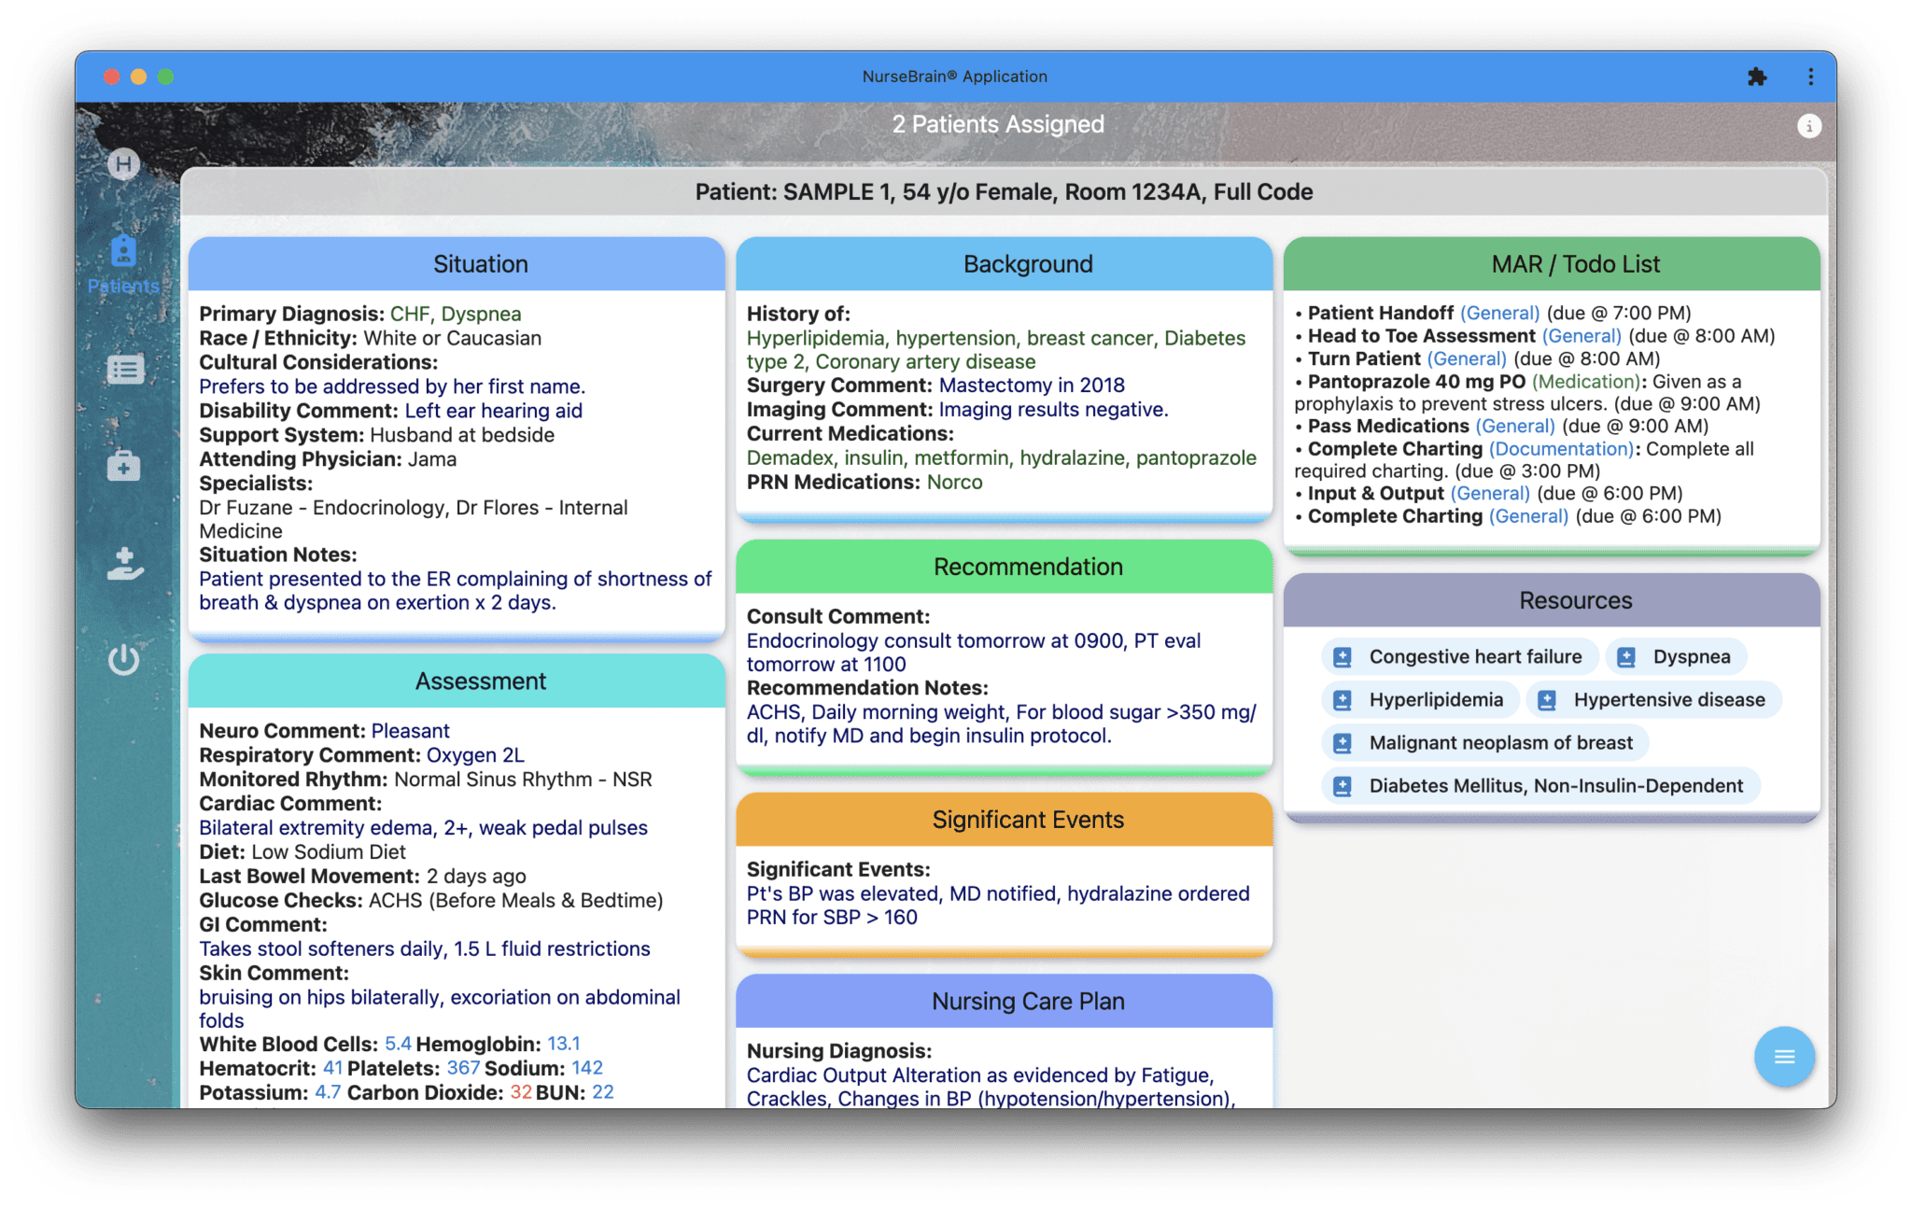Click the Patient SAMPLE 1 title bar
The width and height of the screenshot is (1912, 1208).
tap(1004, 192)
